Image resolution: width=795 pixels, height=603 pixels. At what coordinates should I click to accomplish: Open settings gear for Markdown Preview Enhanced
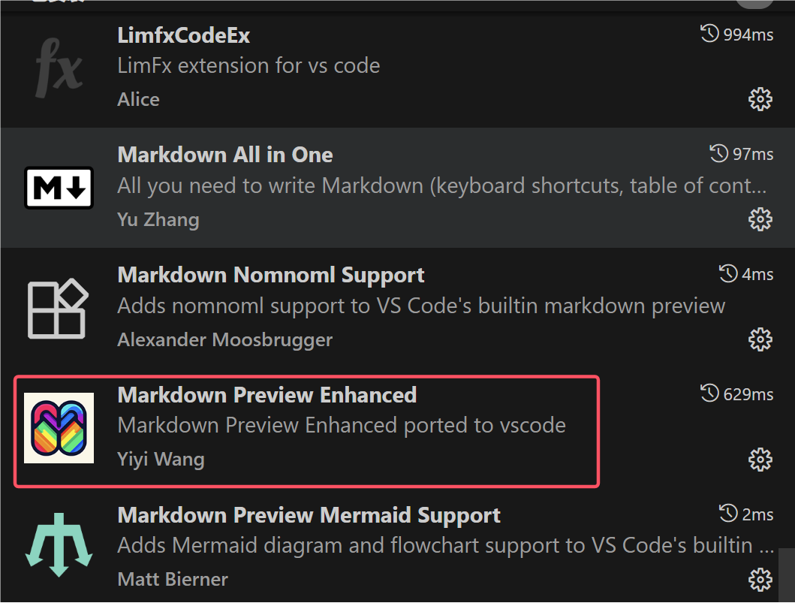click(760, 459)
